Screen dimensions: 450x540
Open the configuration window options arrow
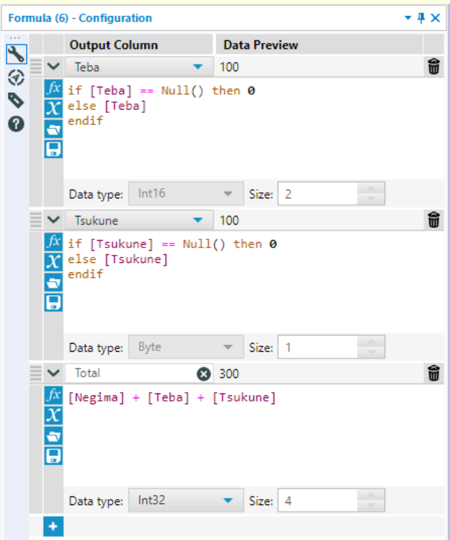[408, 18]
